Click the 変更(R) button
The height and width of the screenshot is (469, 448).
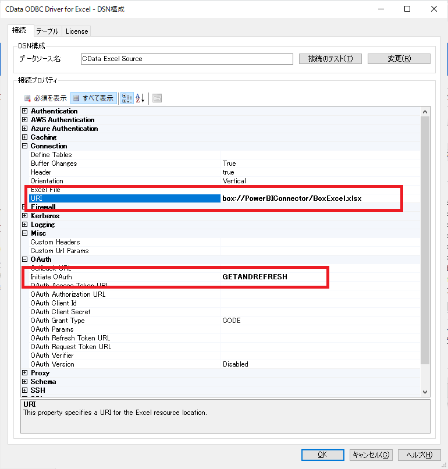[399, 59]
